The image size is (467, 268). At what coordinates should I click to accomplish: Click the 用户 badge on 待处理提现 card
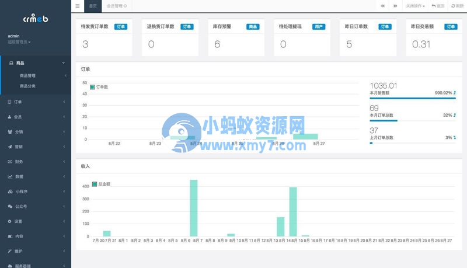coord(319,27)
